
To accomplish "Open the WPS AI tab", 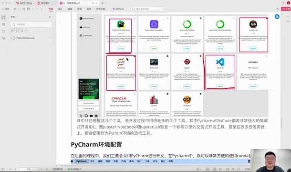I will click(x=118, y=9).
